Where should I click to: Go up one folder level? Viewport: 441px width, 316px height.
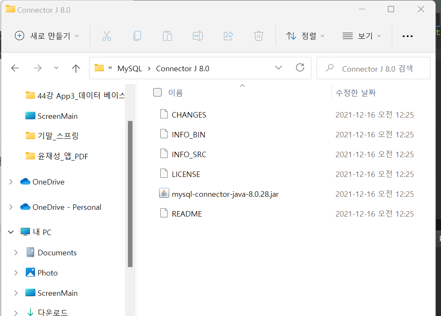(76, 68)
